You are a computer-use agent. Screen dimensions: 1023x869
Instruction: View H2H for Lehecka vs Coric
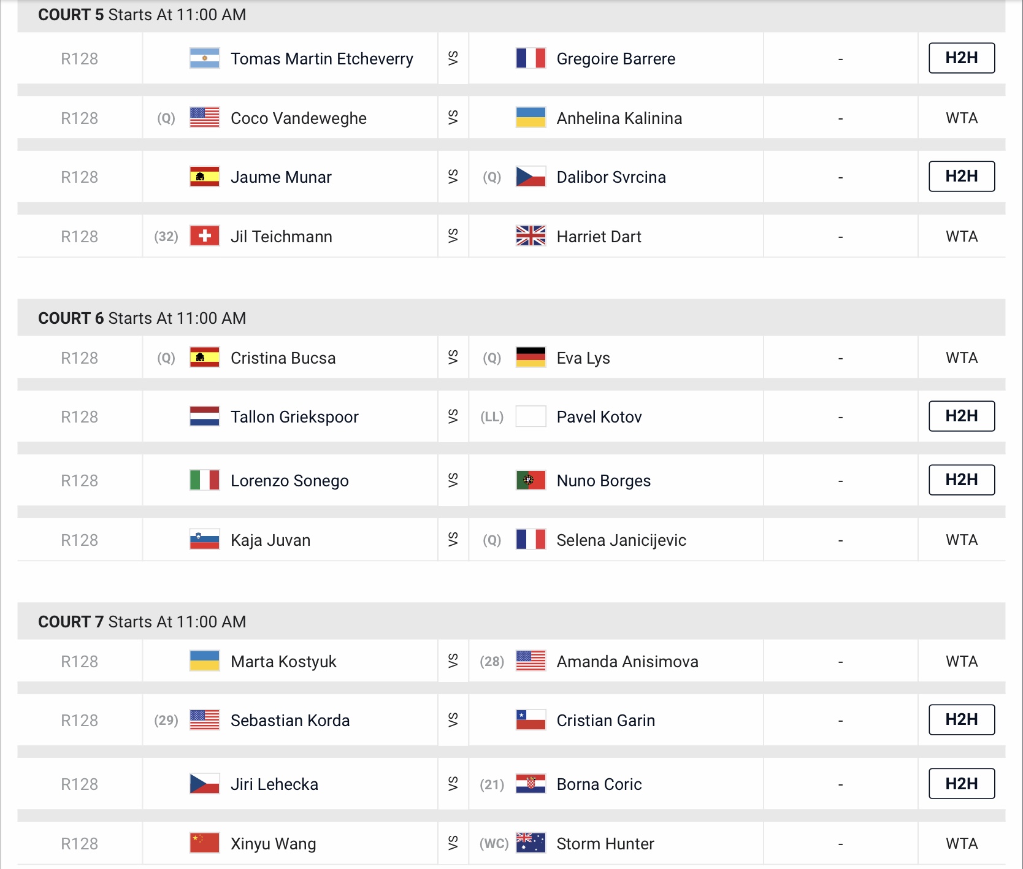(x=961, y=784)
